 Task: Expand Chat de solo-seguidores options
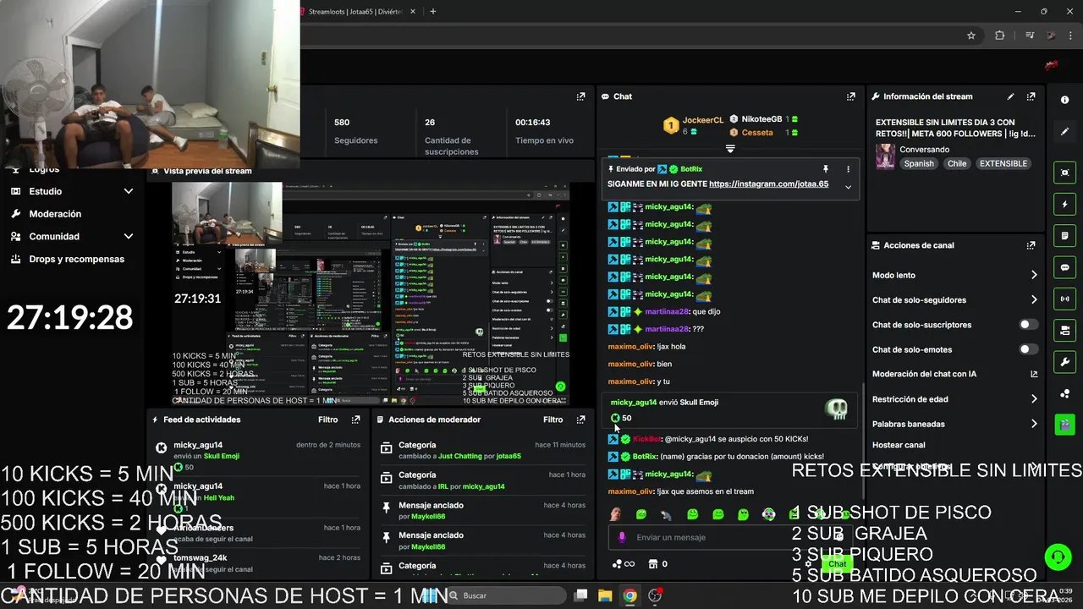tap(1033, 299)
